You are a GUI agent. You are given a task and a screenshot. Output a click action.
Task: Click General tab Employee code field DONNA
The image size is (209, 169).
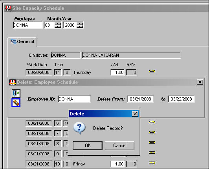tap(66, 55)
